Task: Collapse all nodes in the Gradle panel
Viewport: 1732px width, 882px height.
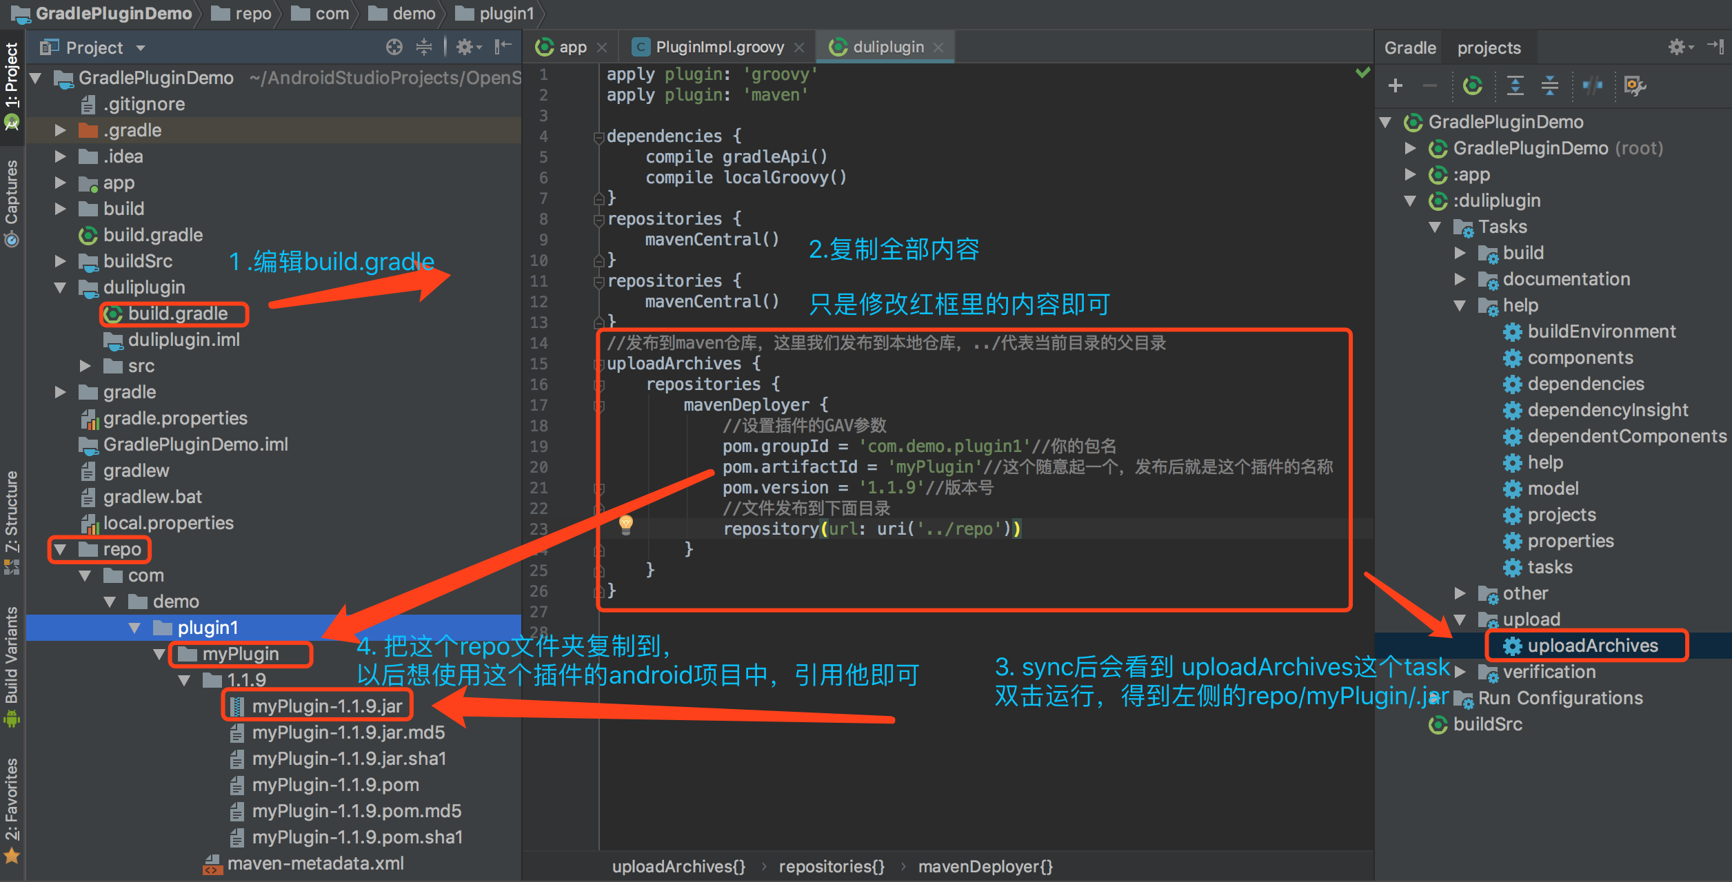Action: click(x=1549, y=85)
